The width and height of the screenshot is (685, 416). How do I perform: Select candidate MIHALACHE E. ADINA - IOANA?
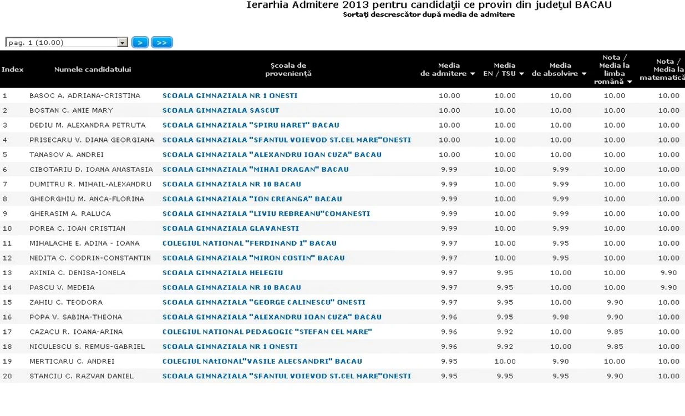(85, 243)
